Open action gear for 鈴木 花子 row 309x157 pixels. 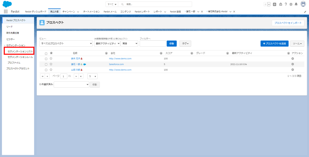[x=293, y=59]
